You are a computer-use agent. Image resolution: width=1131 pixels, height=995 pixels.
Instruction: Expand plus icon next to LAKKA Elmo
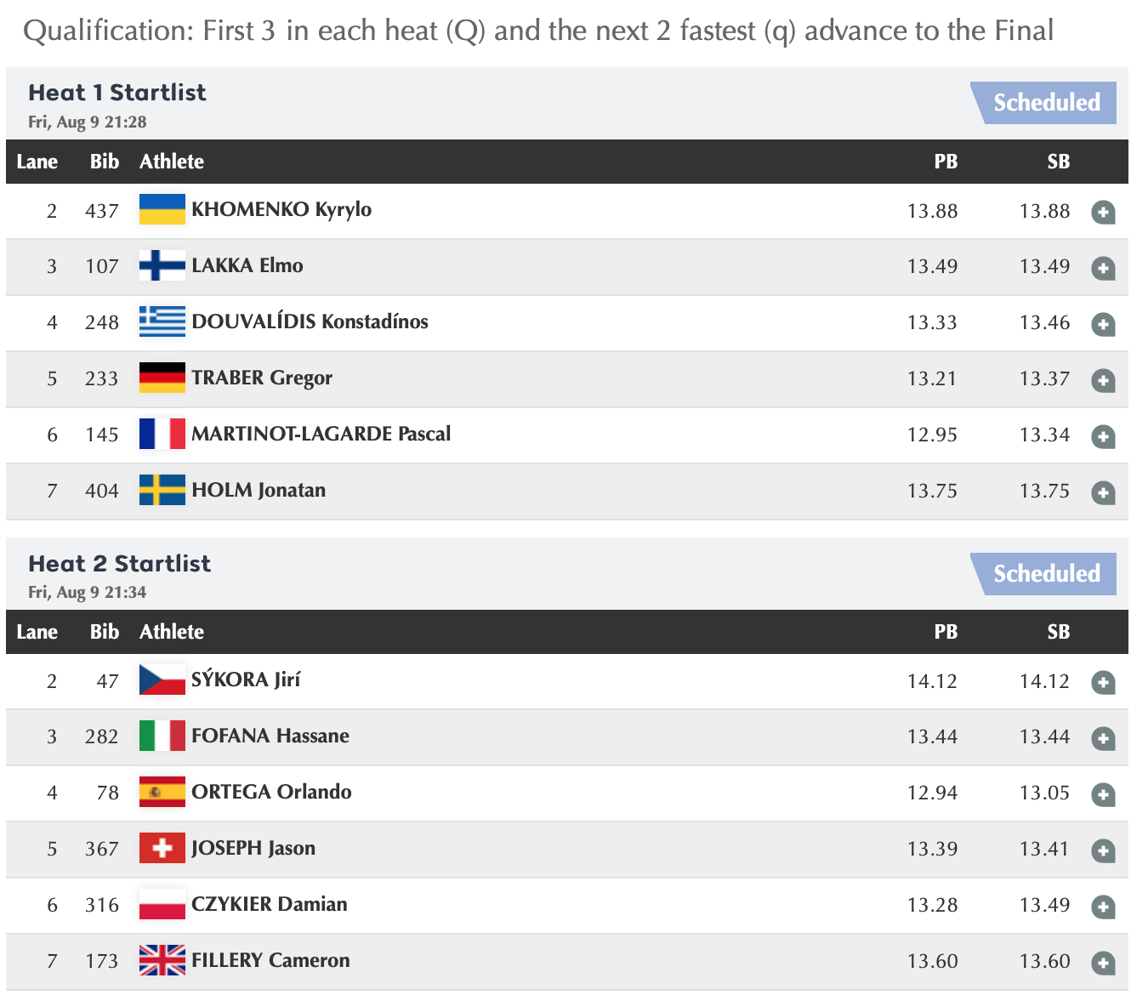click(1103, 268)
